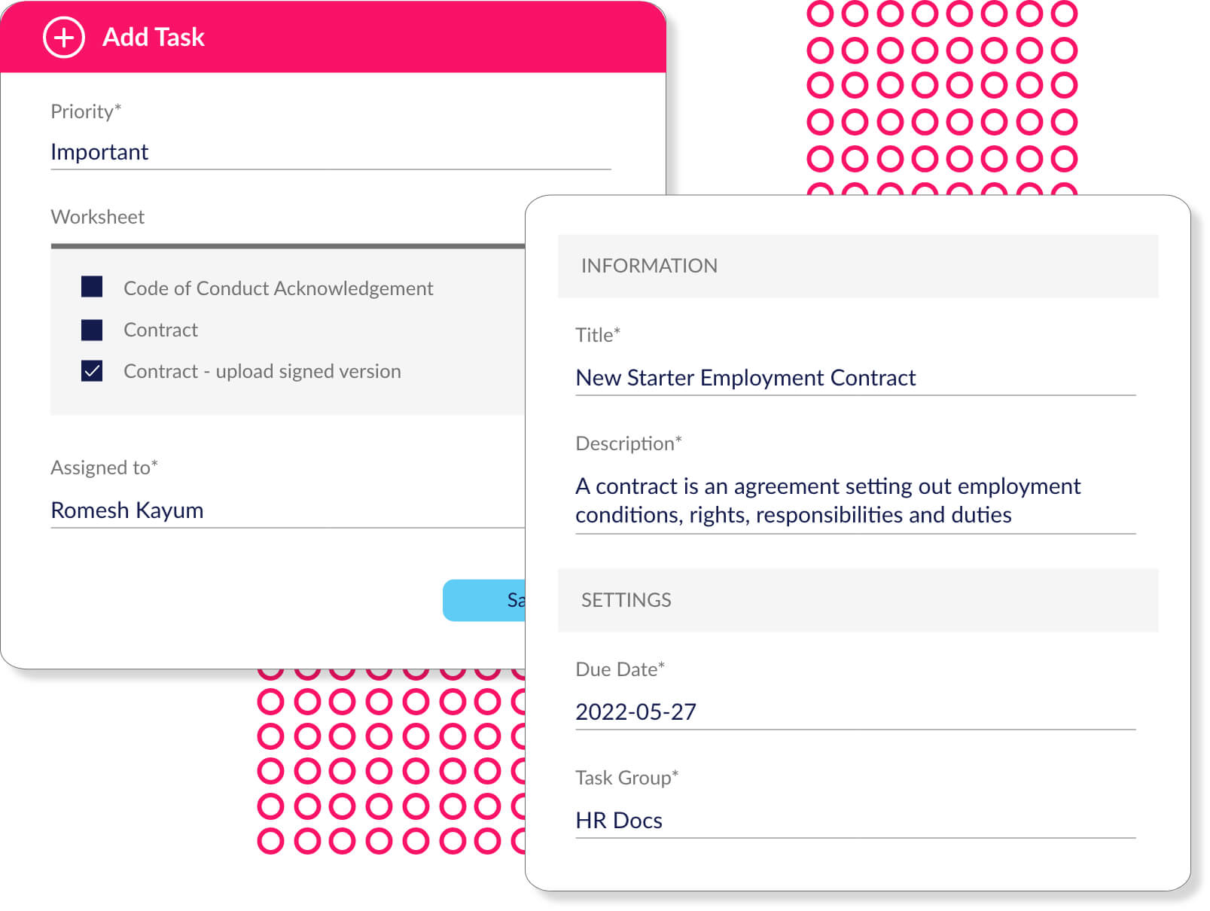Tick the Code of Conduct Acknowledgement checkbox

92,287
